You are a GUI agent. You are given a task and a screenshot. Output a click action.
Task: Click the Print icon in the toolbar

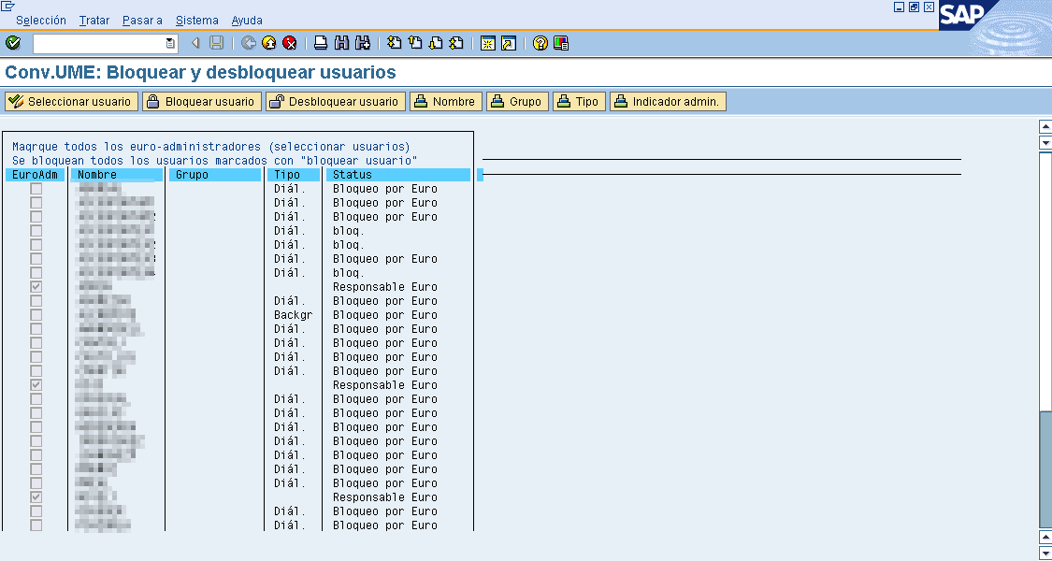[321, 43]
